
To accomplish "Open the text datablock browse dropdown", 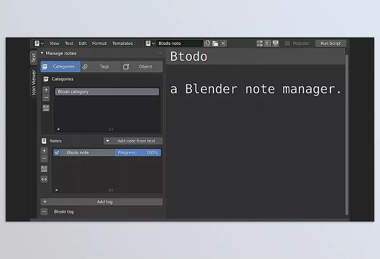I will pyautogui.click(x=149, y=44).
